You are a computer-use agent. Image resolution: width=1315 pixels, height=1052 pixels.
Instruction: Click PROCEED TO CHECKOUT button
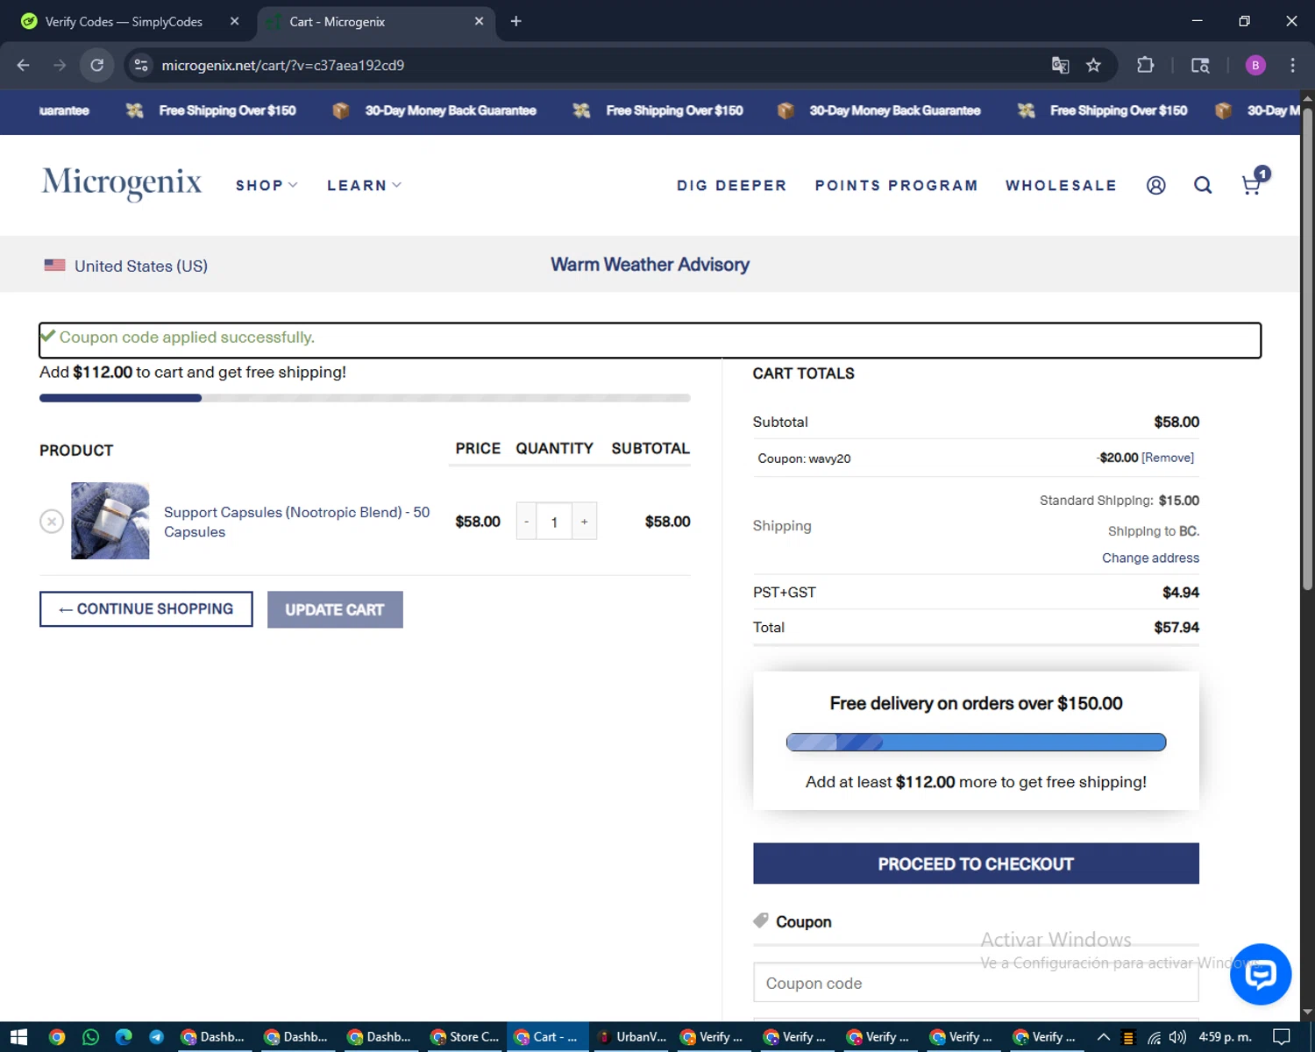point(976,864)
